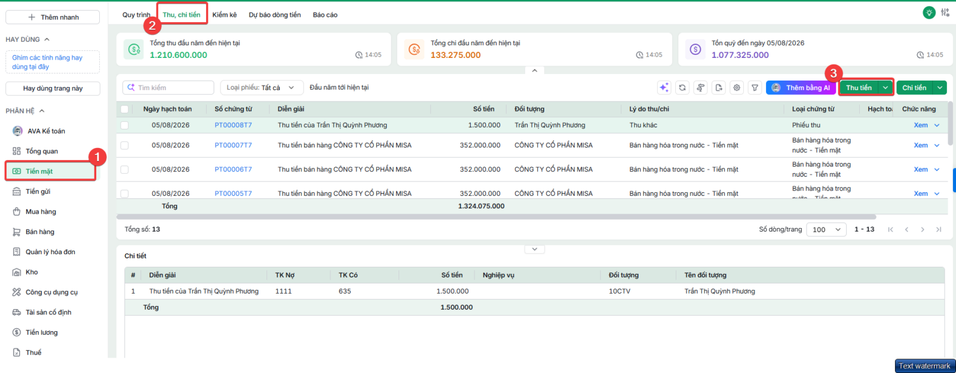Expand Chi tiền dropdown arrow
Viewport: 956px width, 373px height.
(940, 88)
